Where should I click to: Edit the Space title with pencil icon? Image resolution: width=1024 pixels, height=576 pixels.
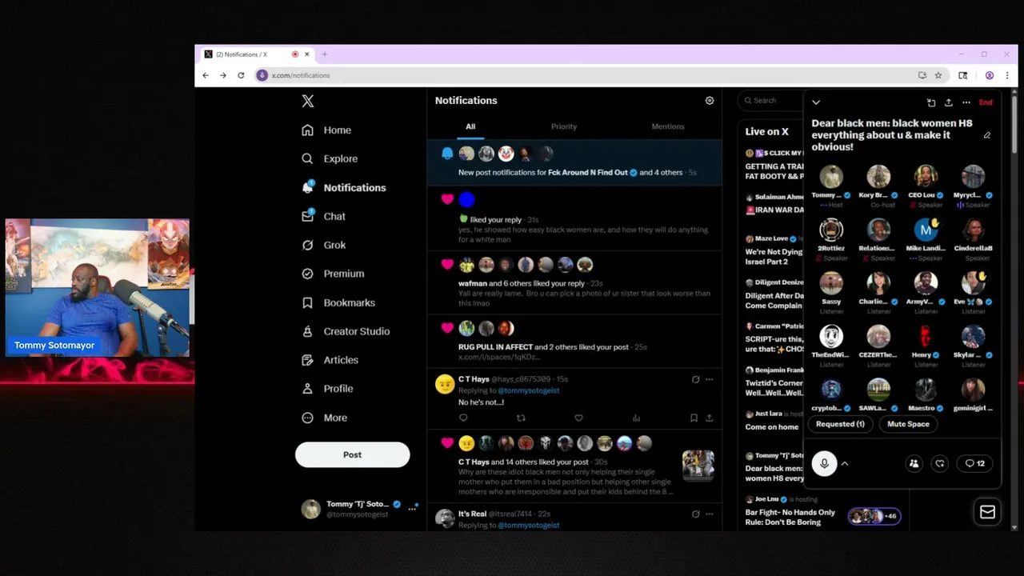coord(987,135)
